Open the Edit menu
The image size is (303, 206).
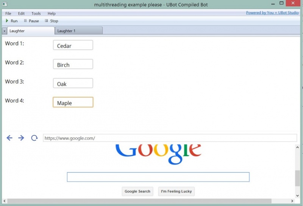(x=21, y=14)
